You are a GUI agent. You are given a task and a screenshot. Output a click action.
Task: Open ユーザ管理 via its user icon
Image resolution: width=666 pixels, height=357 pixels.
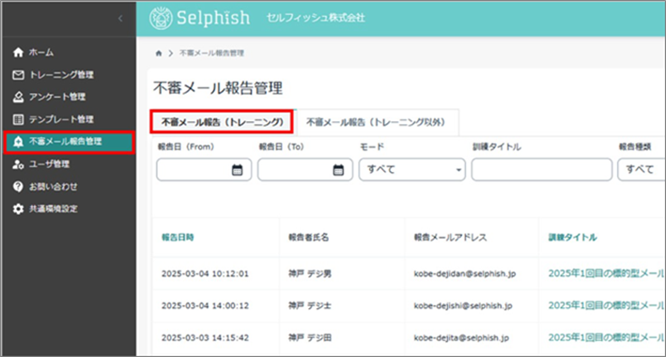click(18, 164)
